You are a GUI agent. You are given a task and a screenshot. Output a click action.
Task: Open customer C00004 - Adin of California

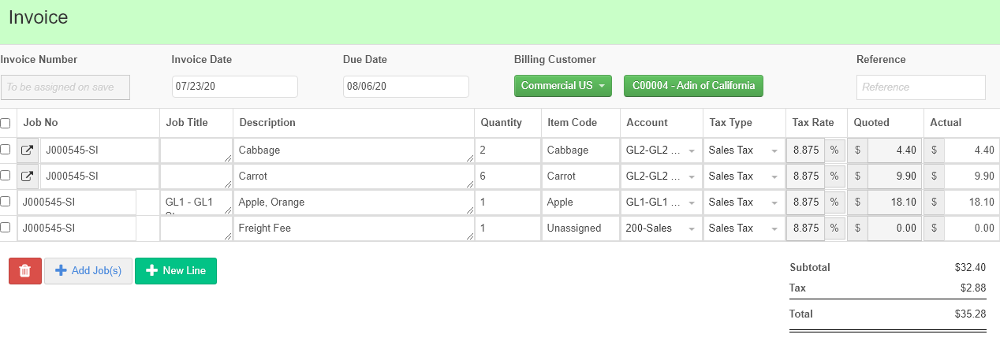pyautogui.click(x=693, y=86)
